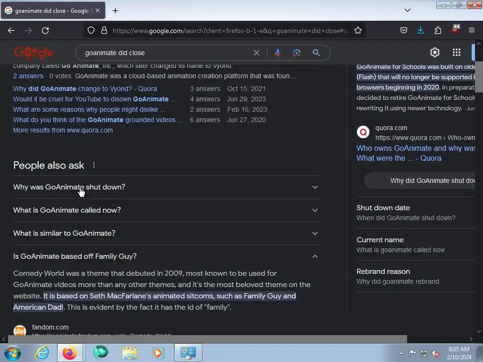Open the extensions puzzle icon
The image size is (483, 362).
(438, 31)
